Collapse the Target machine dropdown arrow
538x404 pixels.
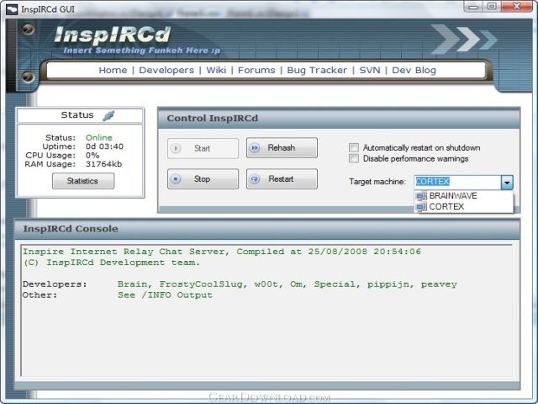507,183
